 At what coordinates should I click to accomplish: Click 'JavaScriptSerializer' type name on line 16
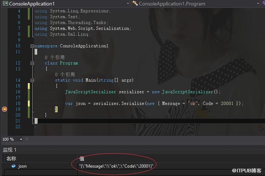(91, 92)
